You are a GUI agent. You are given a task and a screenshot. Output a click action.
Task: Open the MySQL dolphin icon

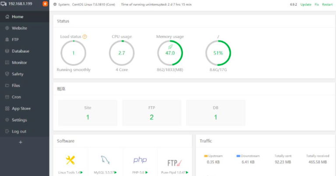coord(105,160)
